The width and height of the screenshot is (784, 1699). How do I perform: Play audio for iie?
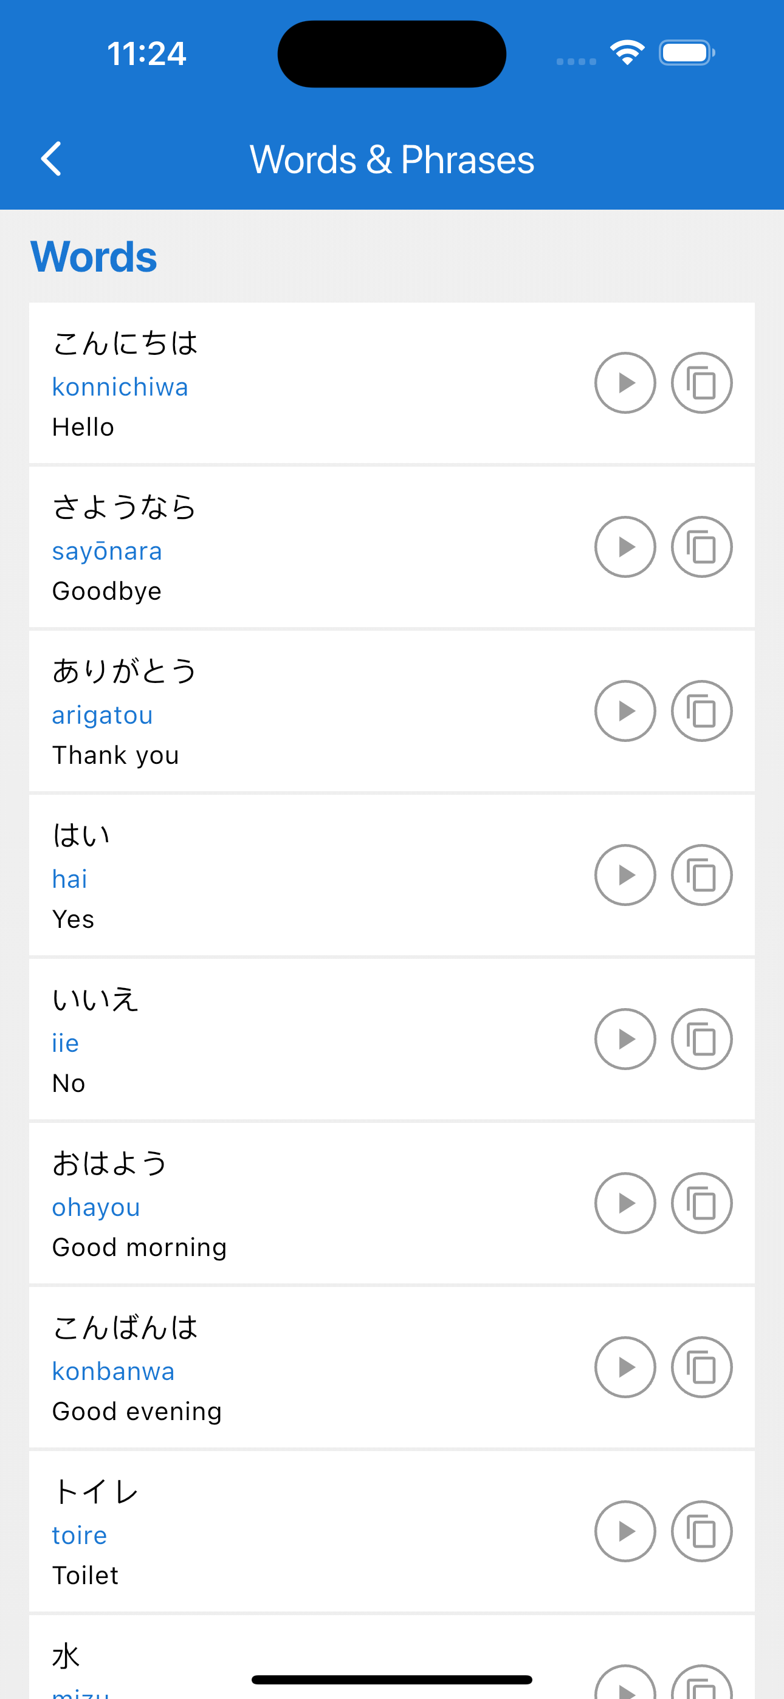coord(625,1040)
